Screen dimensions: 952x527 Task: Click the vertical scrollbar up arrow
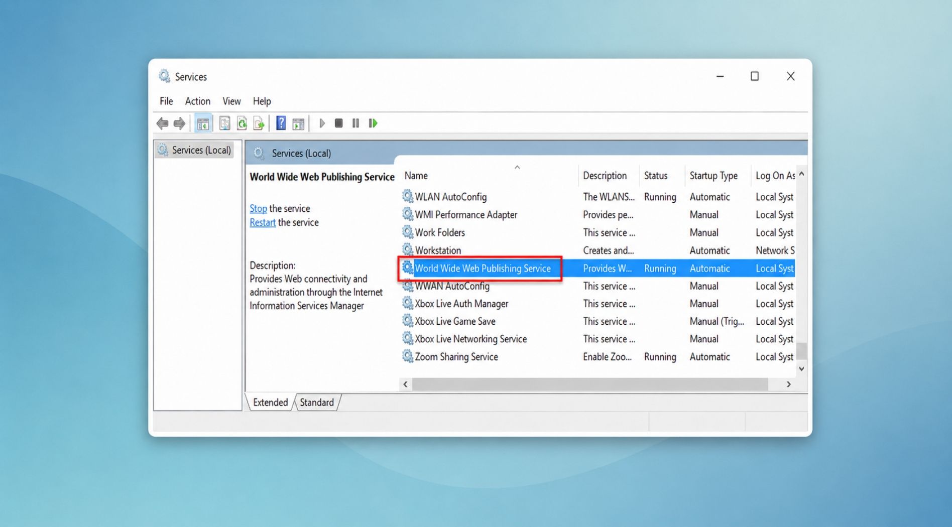pos(802,174)
